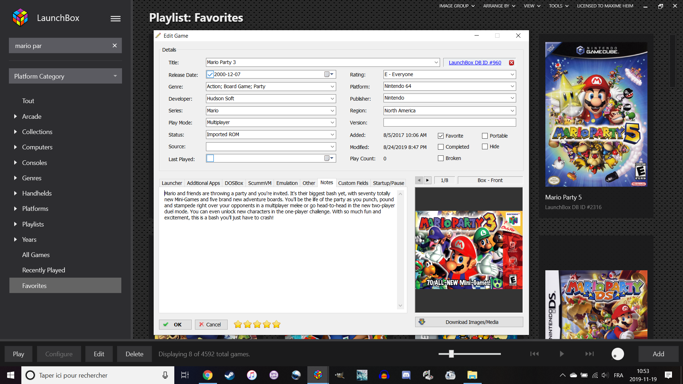Viewport: 683px width, 384px height.
Task: Open Last Played calendar picker
Action: [x=329, y=158]
